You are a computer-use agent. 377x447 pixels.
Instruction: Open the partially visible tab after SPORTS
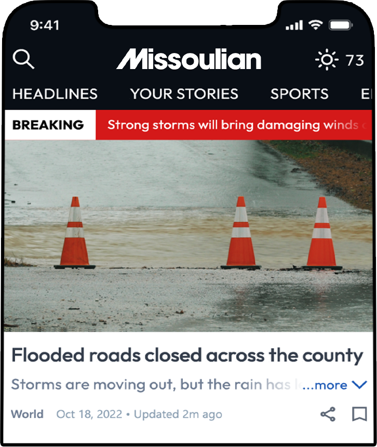coord(367,94)
